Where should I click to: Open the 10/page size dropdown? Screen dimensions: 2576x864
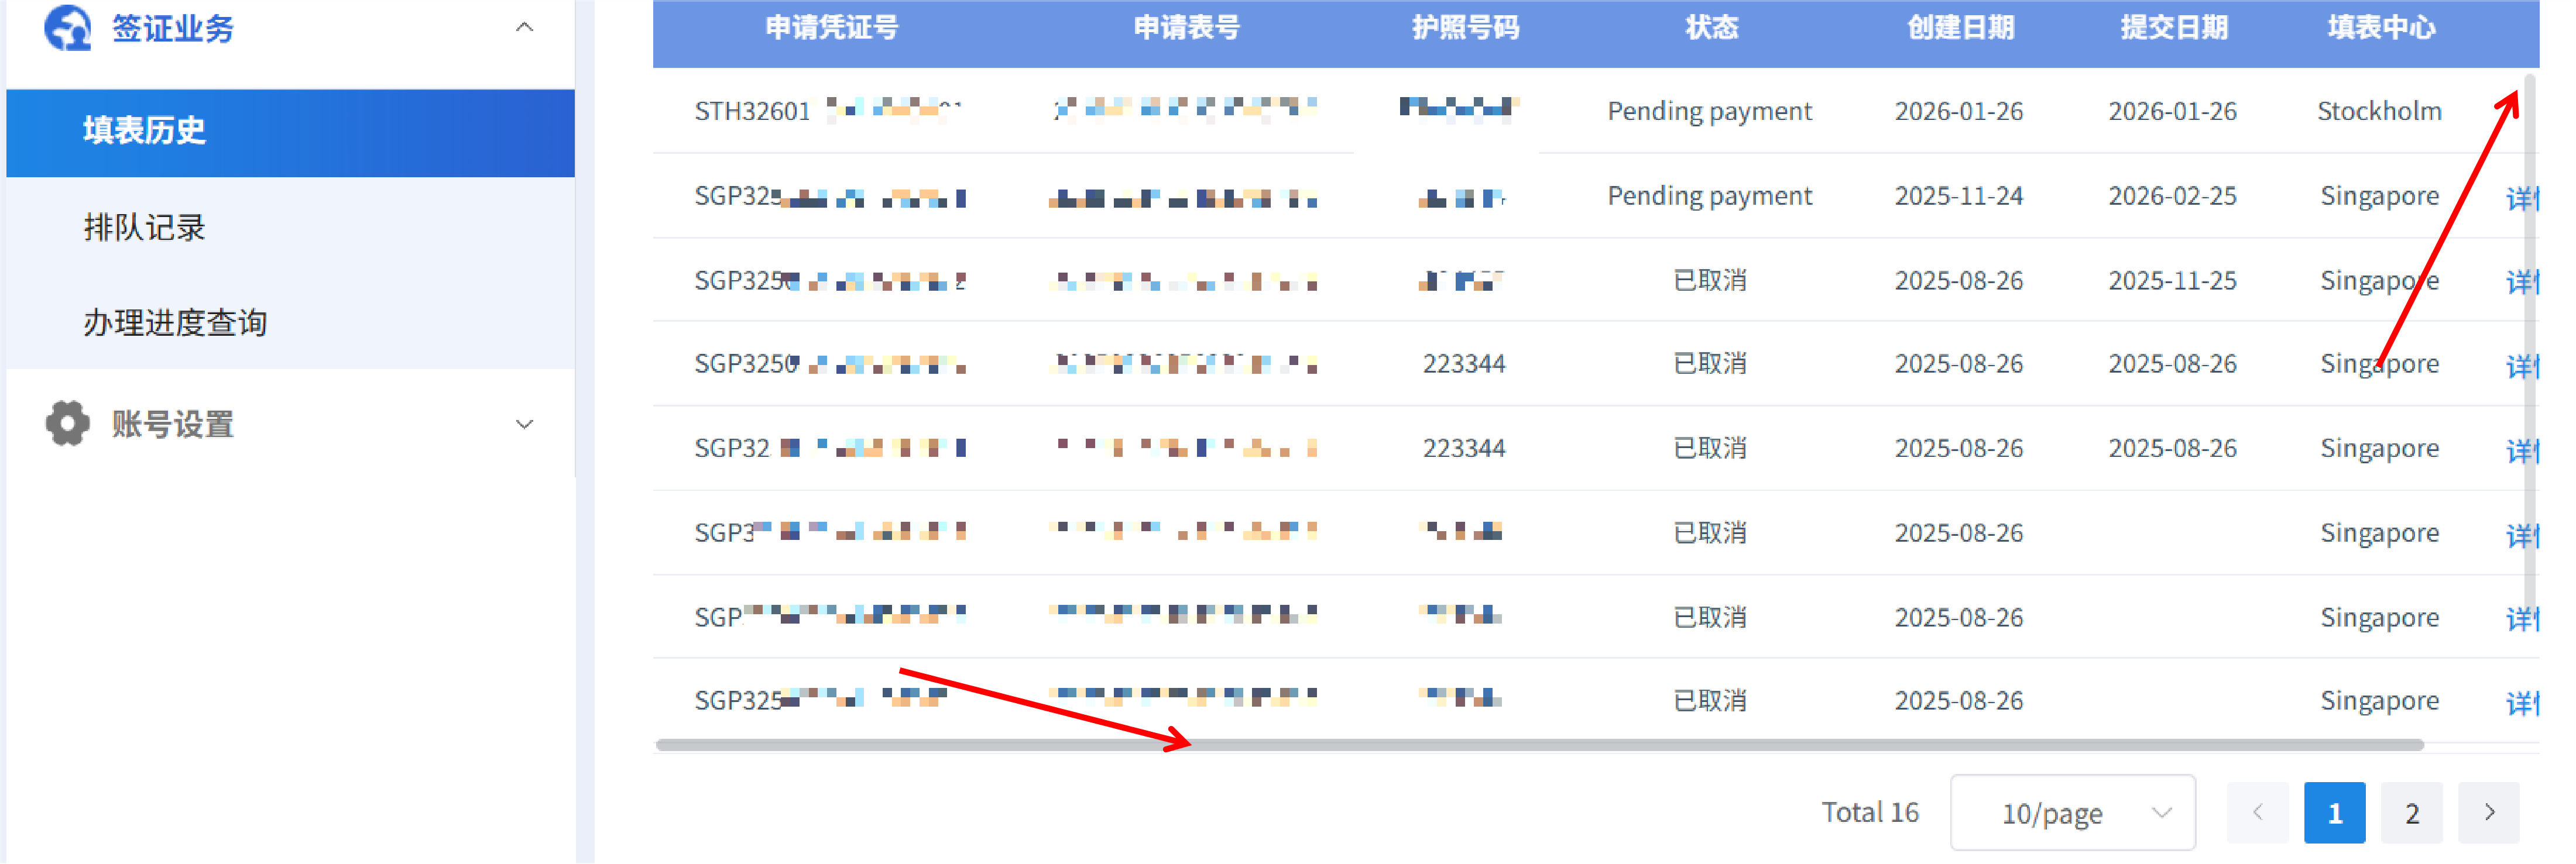click(x=2072, y=813)
